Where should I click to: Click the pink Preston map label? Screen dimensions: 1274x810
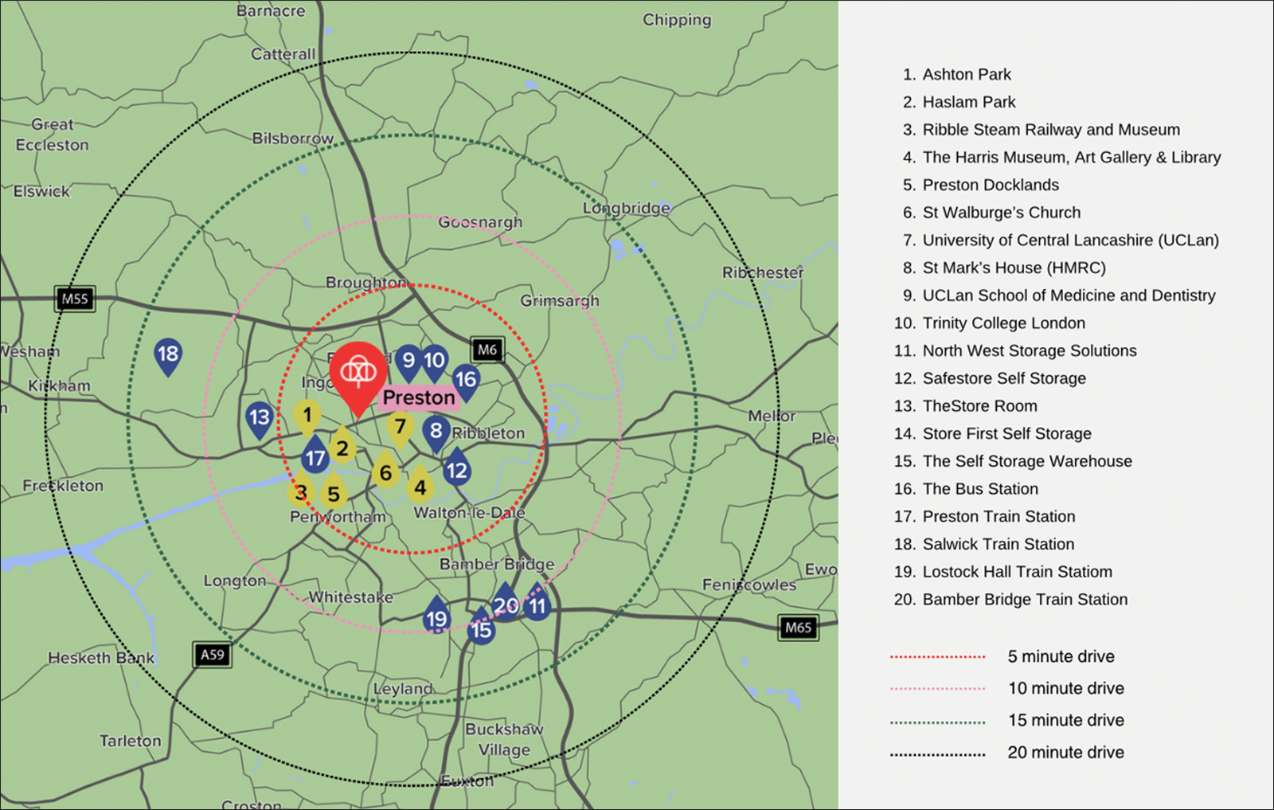[x=419, y=398]
